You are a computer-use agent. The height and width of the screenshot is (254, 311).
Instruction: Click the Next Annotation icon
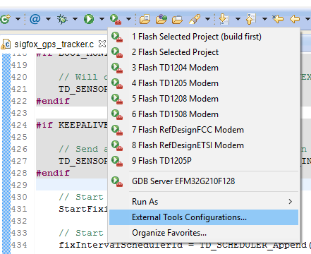coord(224,19)
